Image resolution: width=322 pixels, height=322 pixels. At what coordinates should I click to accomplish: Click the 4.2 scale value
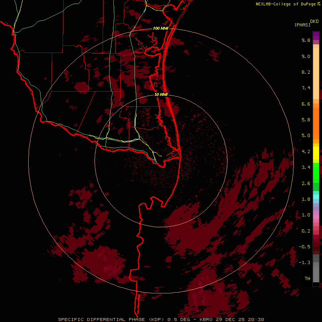coord(306,152)
